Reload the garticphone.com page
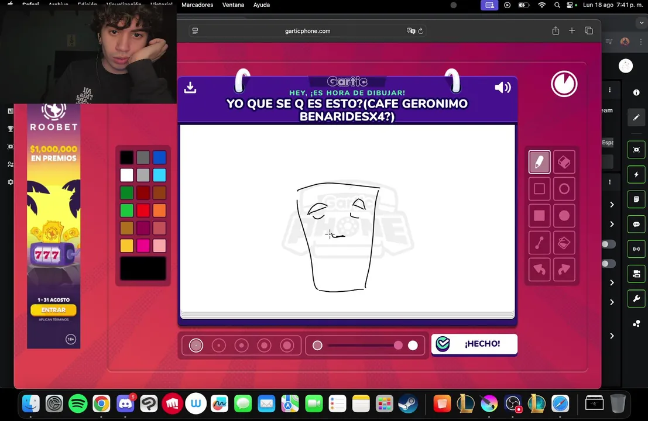Viewport: 648px width, 421px height. click(421, 31)
